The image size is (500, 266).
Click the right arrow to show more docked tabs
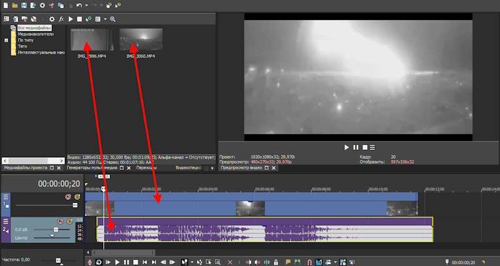click(212, 168)
